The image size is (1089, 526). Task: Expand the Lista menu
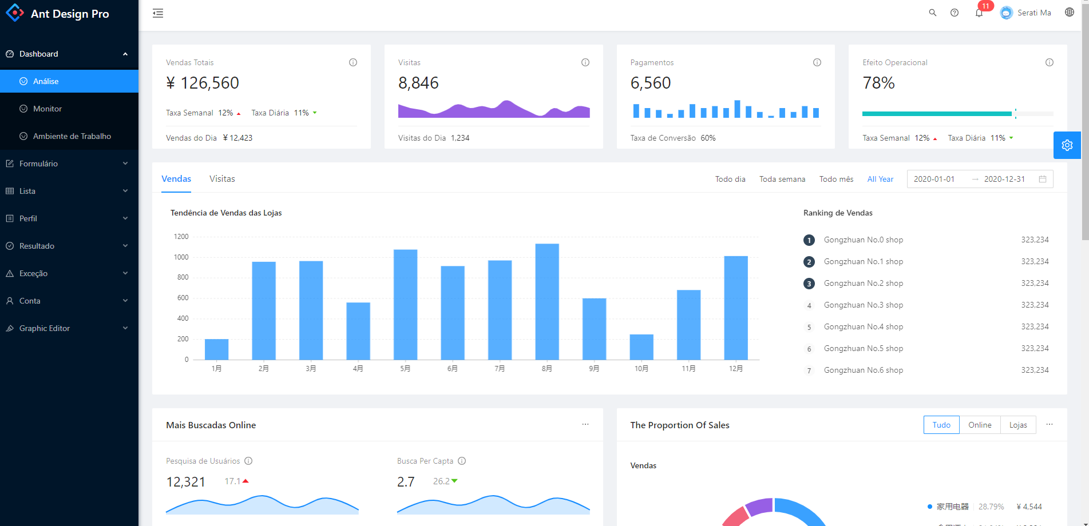click(x=69, y=191)
